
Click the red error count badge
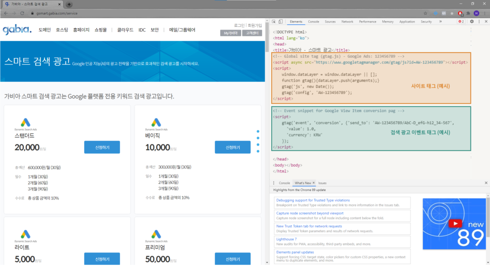[461, 21]
